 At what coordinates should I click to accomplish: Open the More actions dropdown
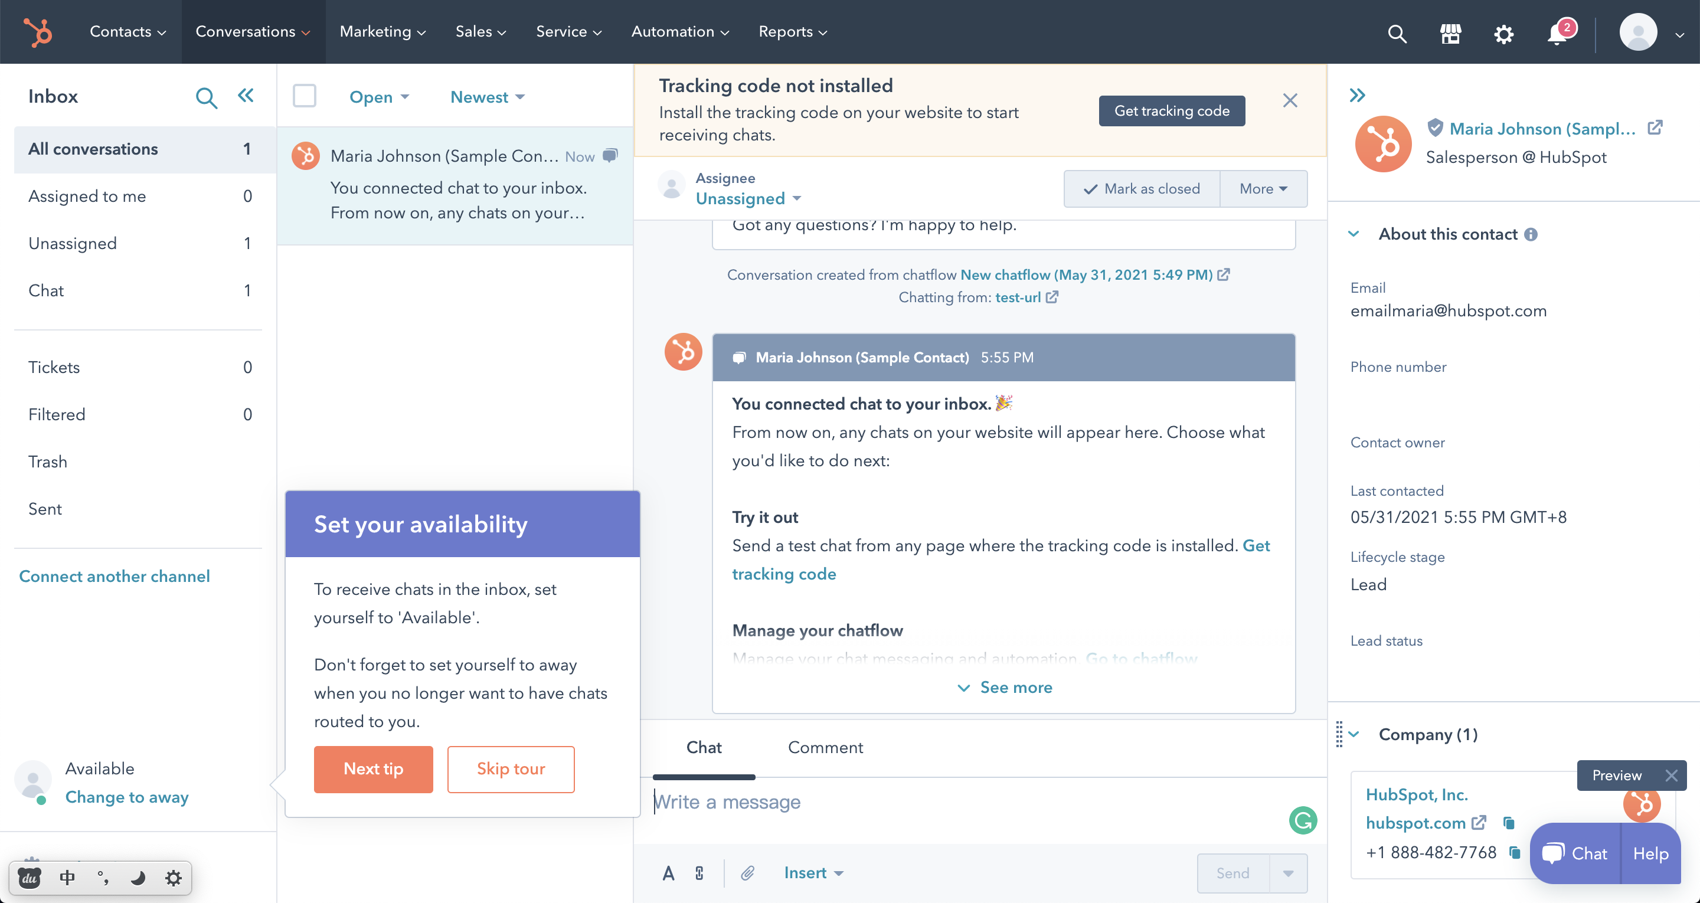tap(1263, 189)
